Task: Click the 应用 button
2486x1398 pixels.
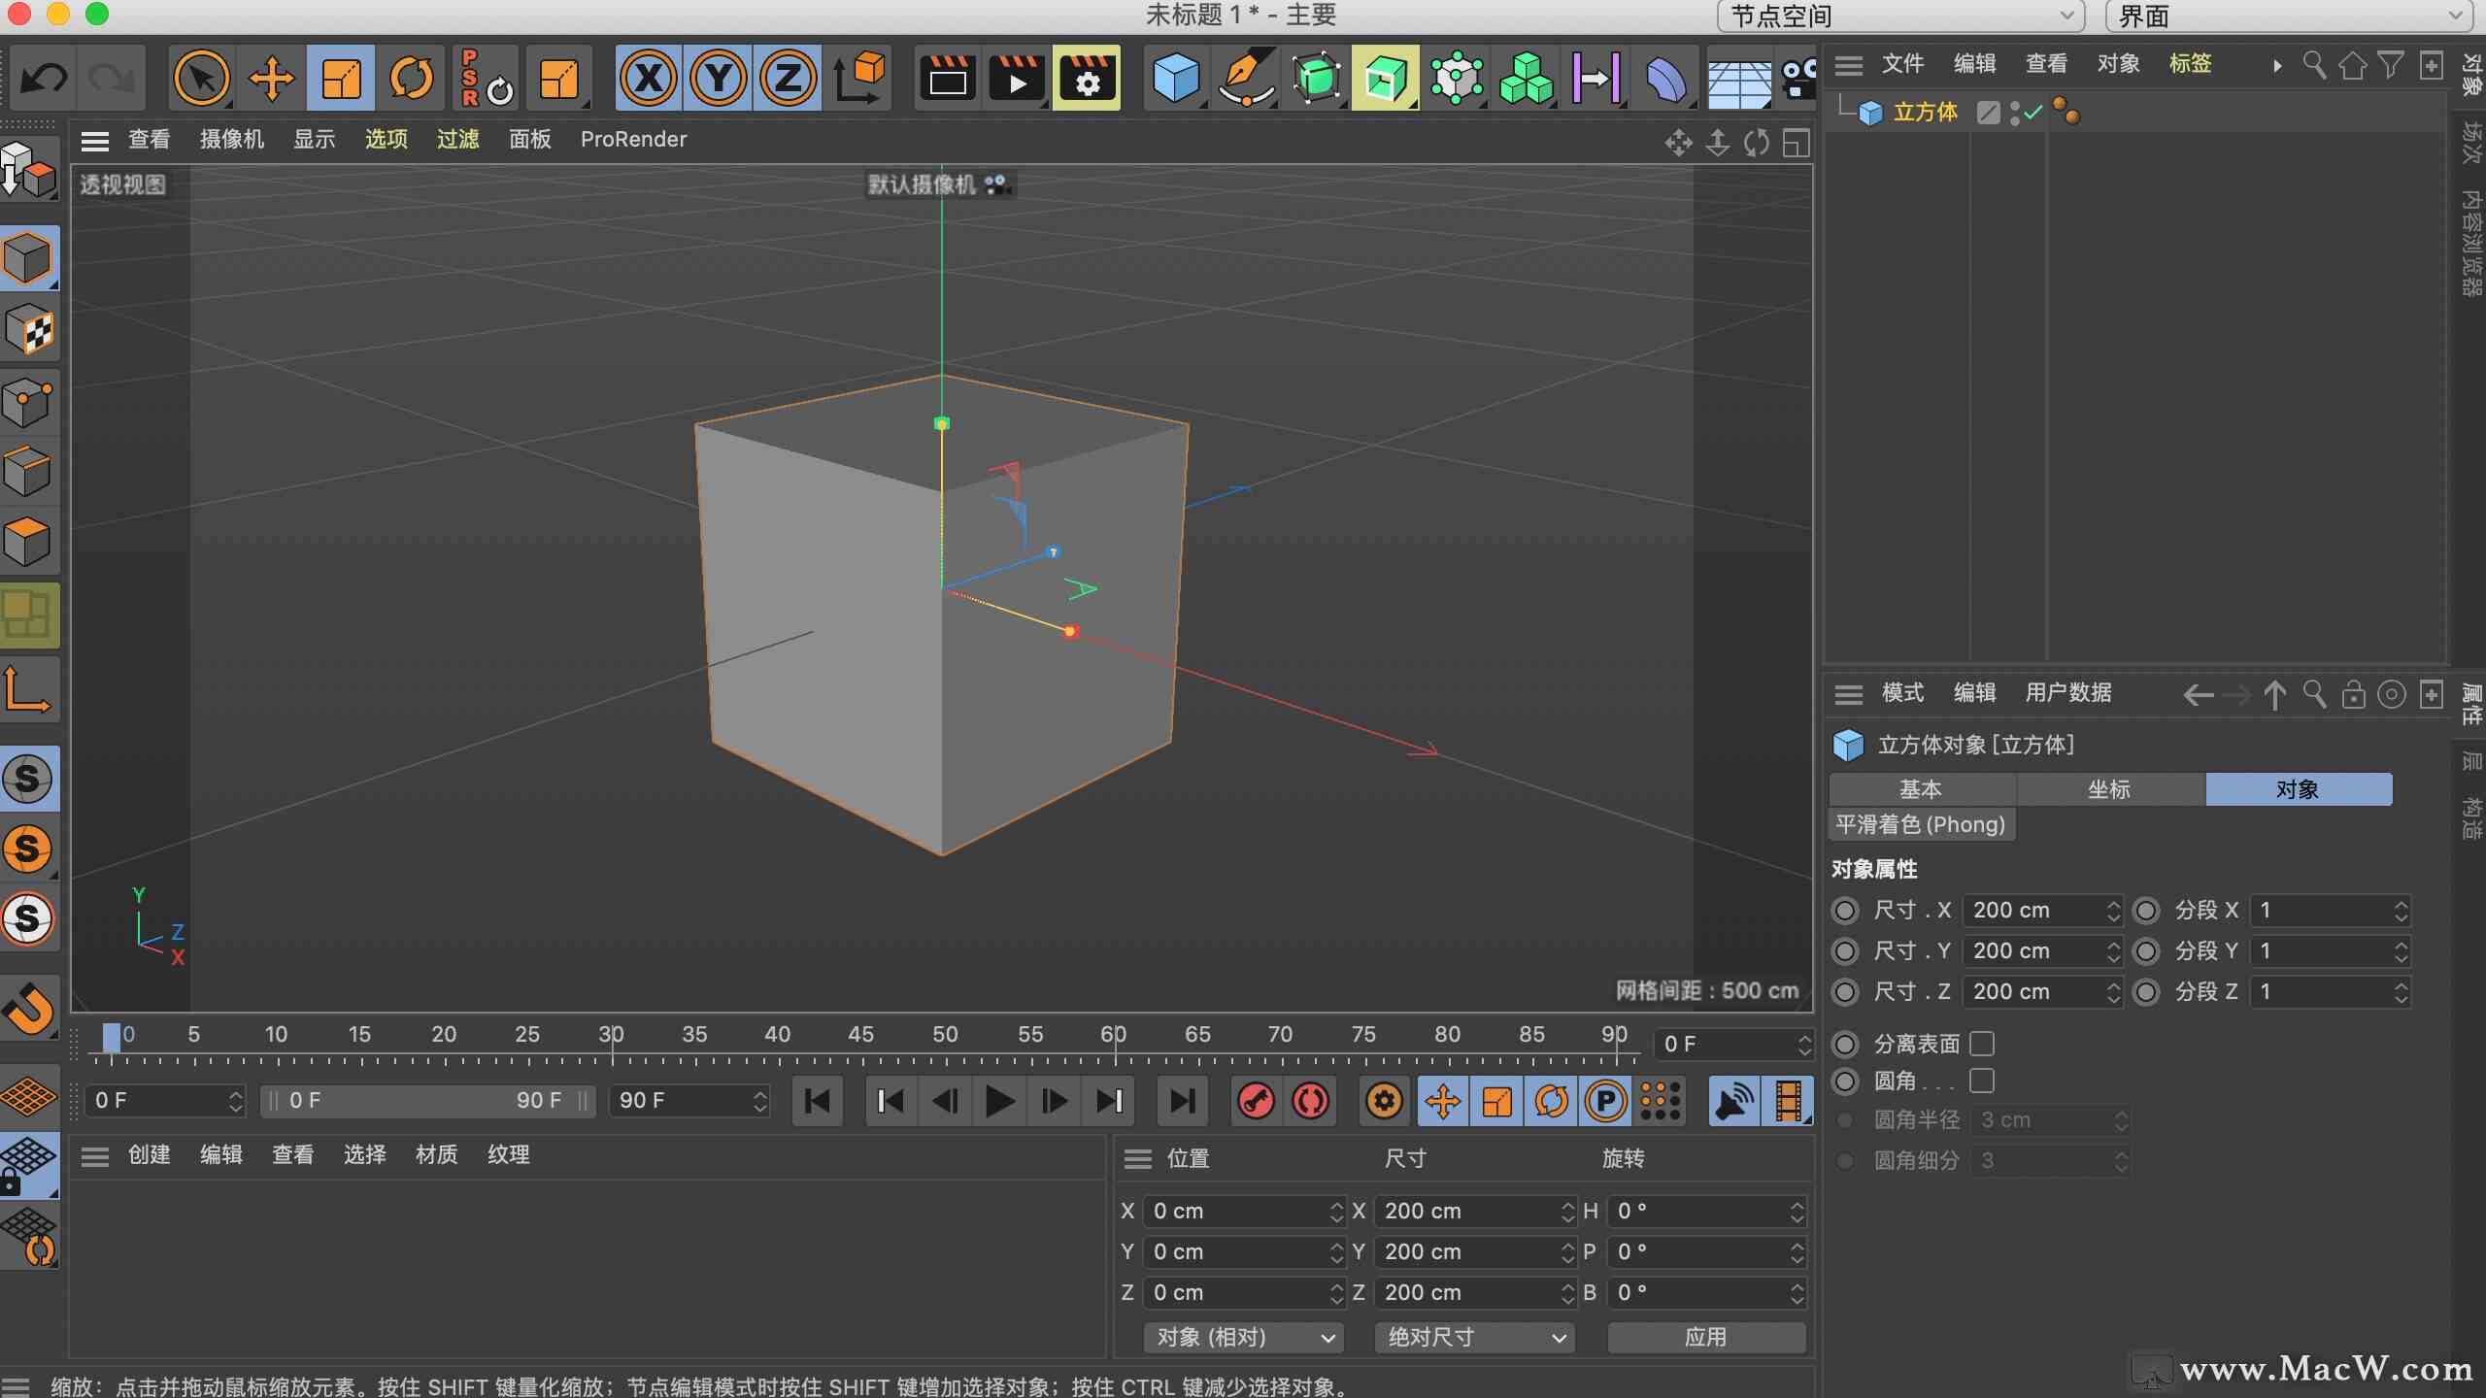Action: (x=1706, y=1338)
